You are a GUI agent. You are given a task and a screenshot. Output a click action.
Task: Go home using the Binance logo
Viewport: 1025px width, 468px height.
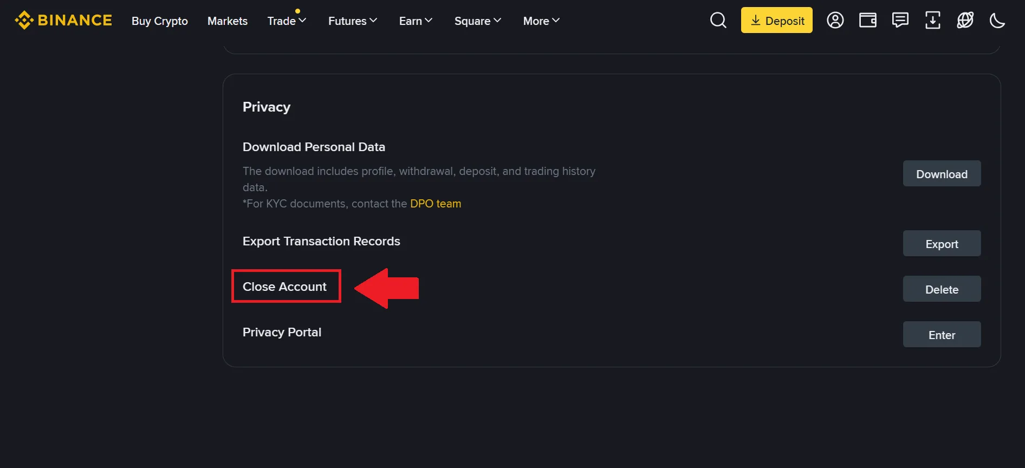(x=63, y=20)
